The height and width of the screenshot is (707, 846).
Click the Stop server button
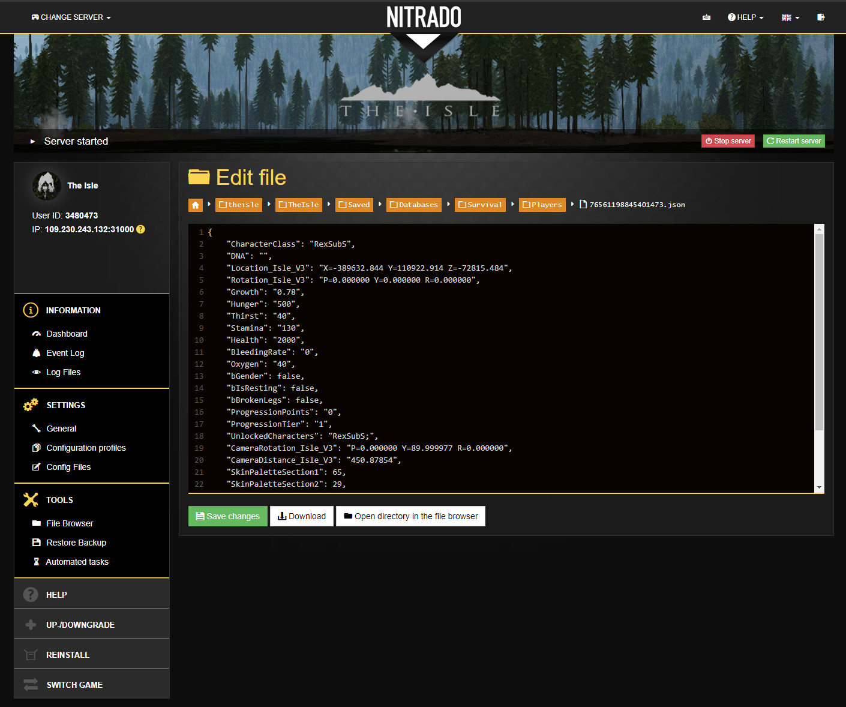[x=728, y=141]
